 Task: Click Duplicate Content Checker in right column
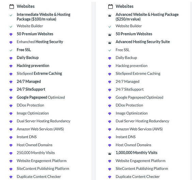(138, 177)
